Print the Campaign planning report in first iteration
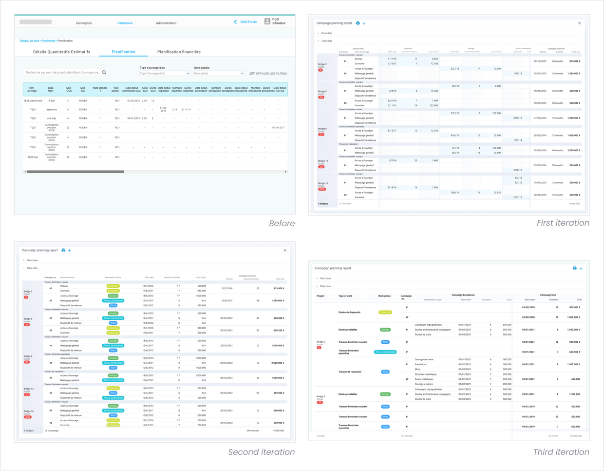 click(359, 23)
